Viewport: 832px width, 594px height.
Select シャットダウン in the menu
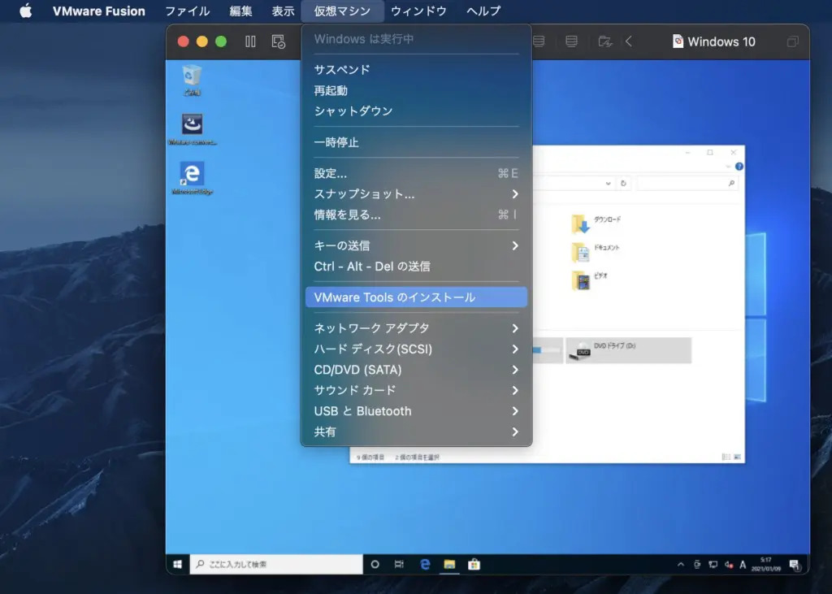(x=416, y=111)
